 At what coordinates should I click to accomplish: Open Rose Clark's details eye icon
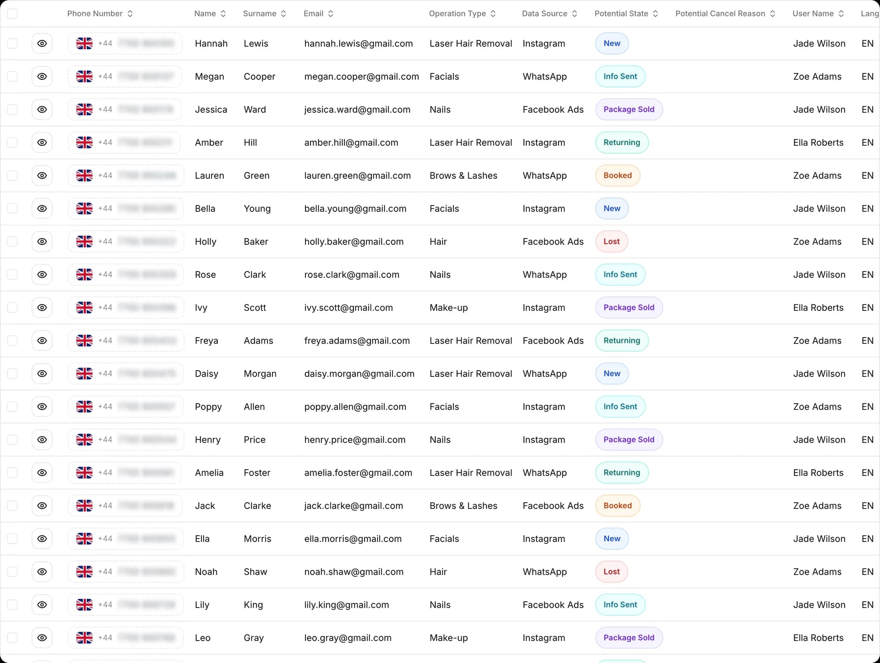point(42,275)
